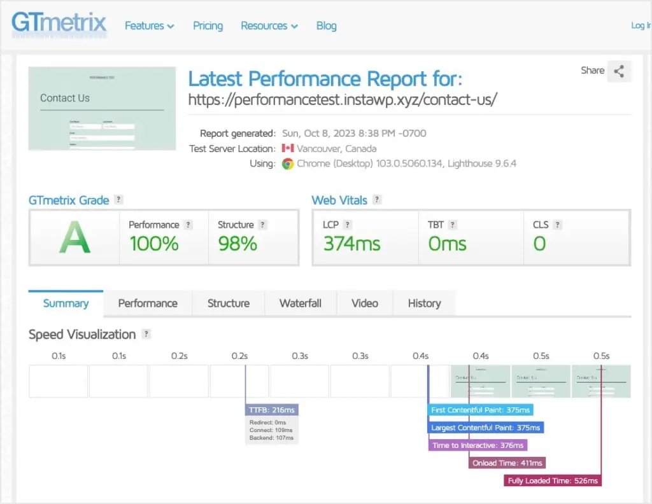Open the History tab
The image size is (652, 504).
(x=424, y=304)
